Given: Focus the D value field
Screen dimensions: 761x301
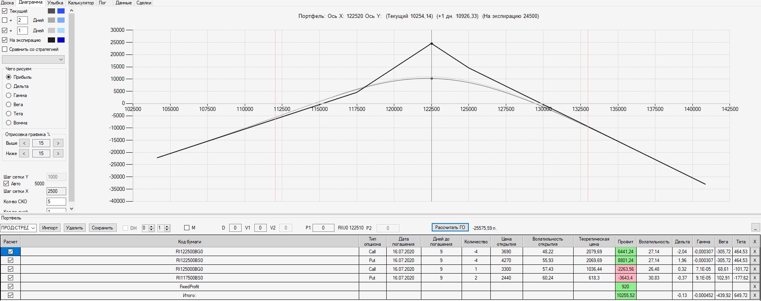Looking at the screenshot, I should pyautogui.click(x=235, y=228).
